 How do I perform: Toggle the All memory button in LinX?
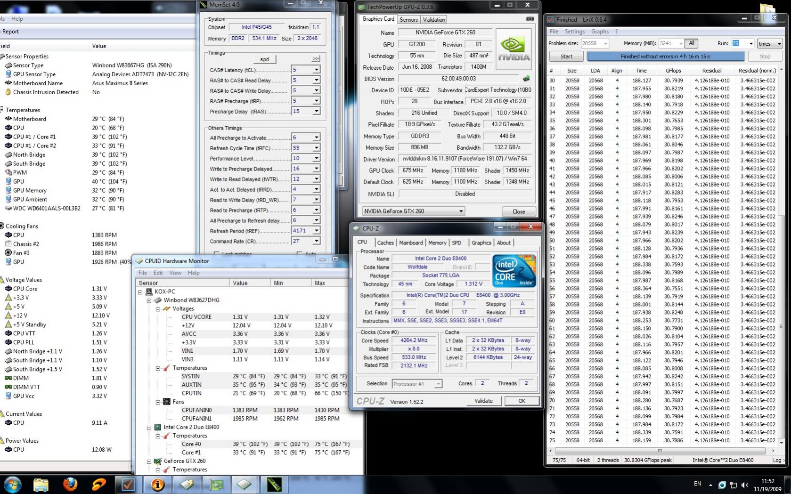click(x=691, y=43)
